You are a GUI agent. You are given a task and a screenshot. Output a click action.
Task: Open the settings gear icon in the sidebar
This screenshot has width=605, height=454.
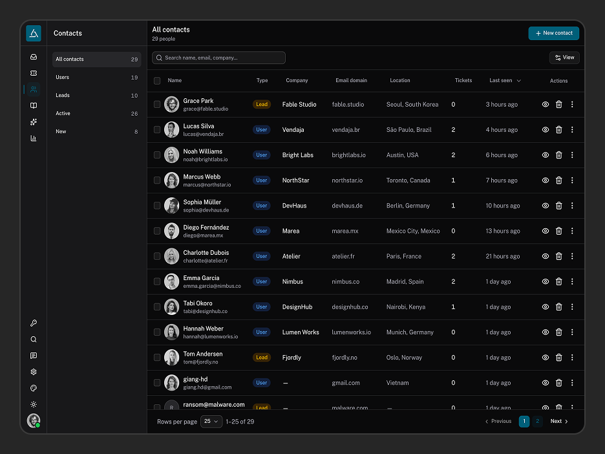pos(34,372)
